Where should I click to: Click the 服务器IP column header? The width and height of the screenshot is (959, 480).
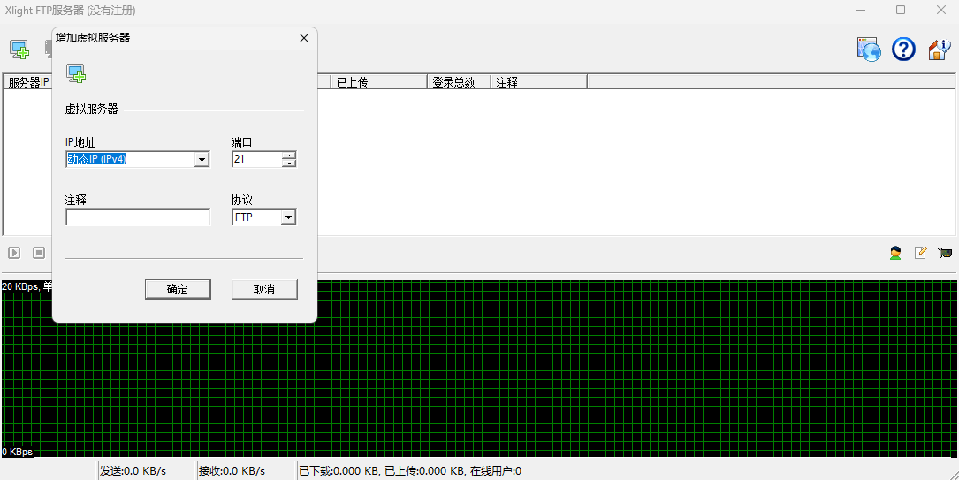click(29, 82)
